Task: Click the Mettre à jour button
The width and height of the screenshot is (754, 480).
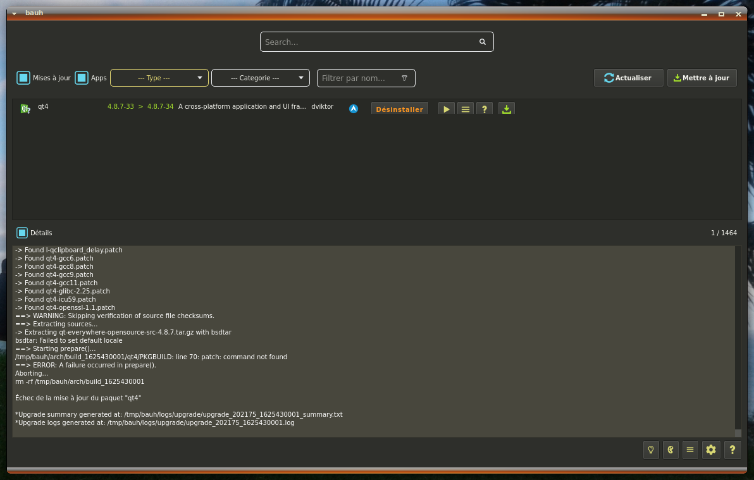Action: [701, 78]
